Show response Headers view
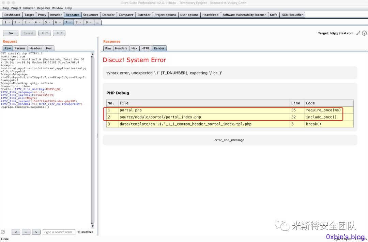The image size is (368, 242). pyautogui.click(x=121, y=48)
